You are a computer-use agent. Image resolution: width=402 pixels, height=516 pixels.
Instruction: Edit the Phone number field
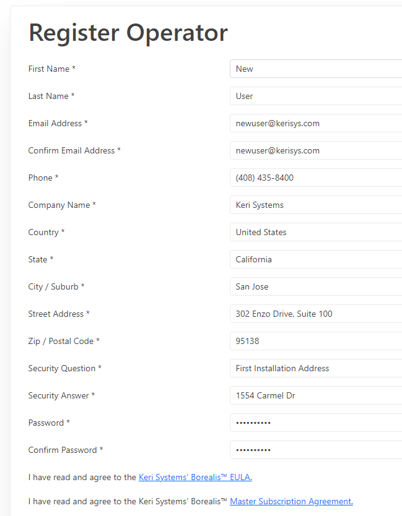coord(316,178)
